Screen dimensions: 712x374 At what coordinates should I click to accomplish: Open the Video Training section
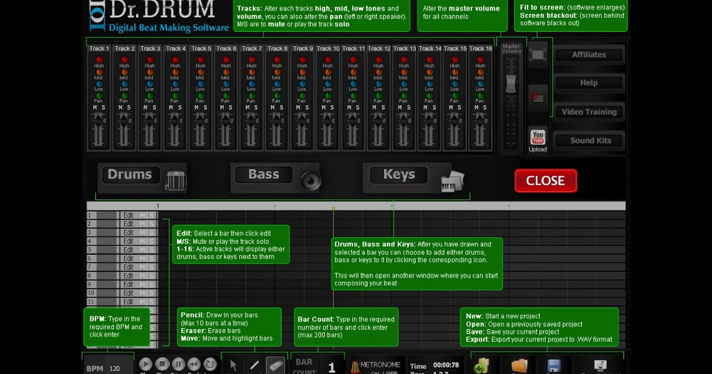tap(589, 112)
